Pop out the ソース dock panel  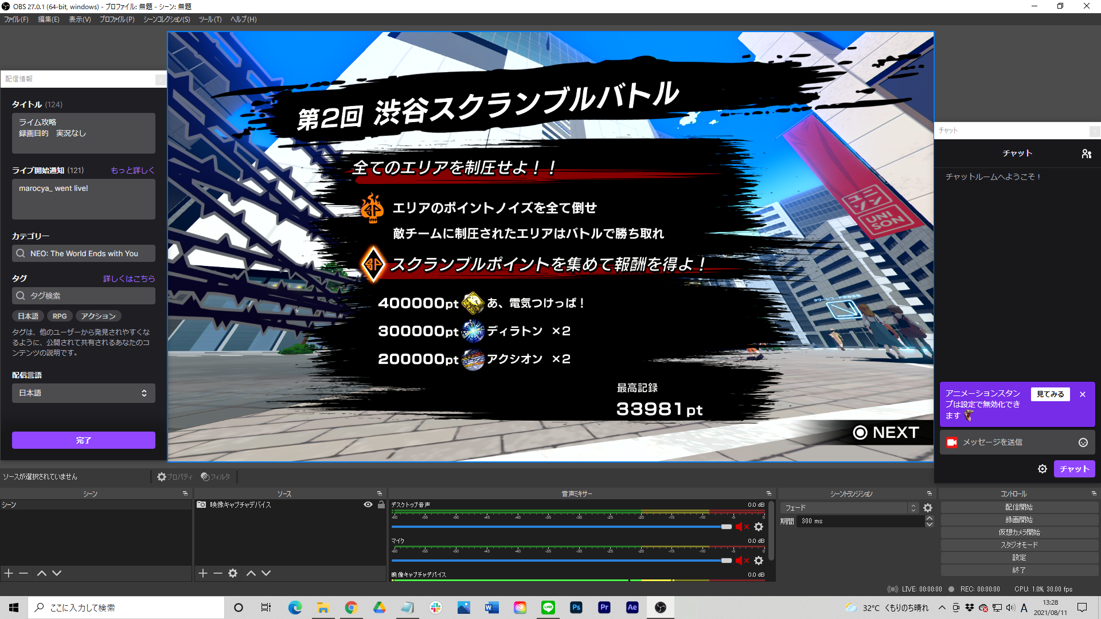[x=380, y=493]
